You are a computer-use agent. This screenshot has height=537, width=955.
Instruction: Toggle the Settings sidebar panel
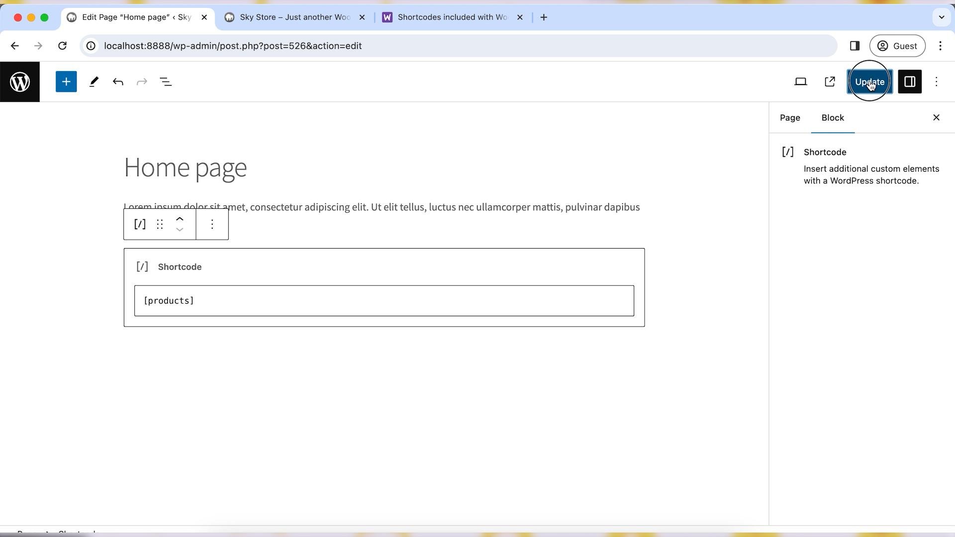pyautogui.click(x=909, y=82)
